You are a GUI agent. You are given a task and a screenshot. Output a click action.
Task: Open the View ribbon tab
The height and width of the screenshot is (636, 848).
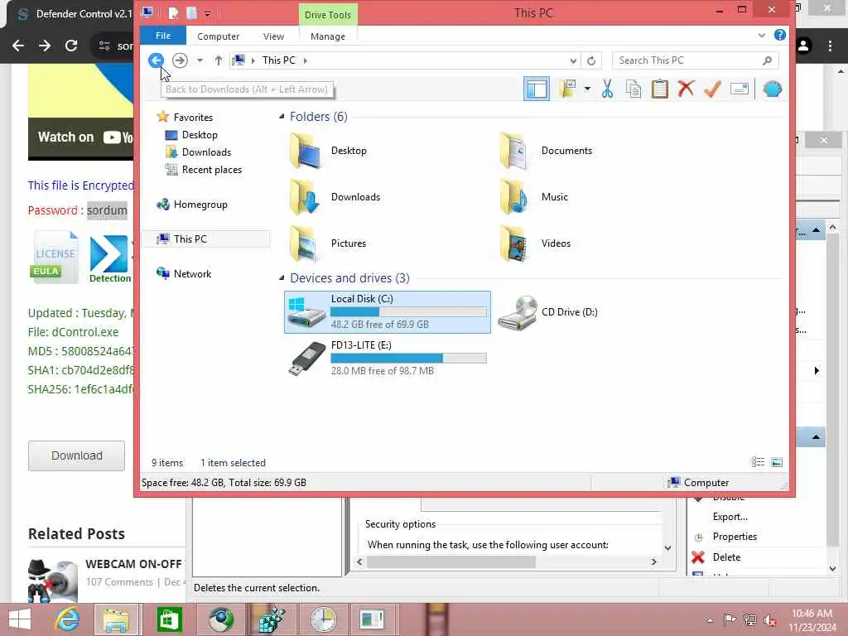click(x=273, y=36)
